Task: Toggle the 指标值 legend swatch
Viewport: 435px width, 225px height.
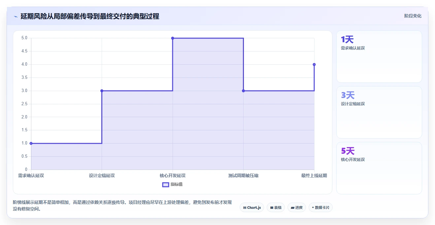Action: pyautogui.click(x=166, y=184)
